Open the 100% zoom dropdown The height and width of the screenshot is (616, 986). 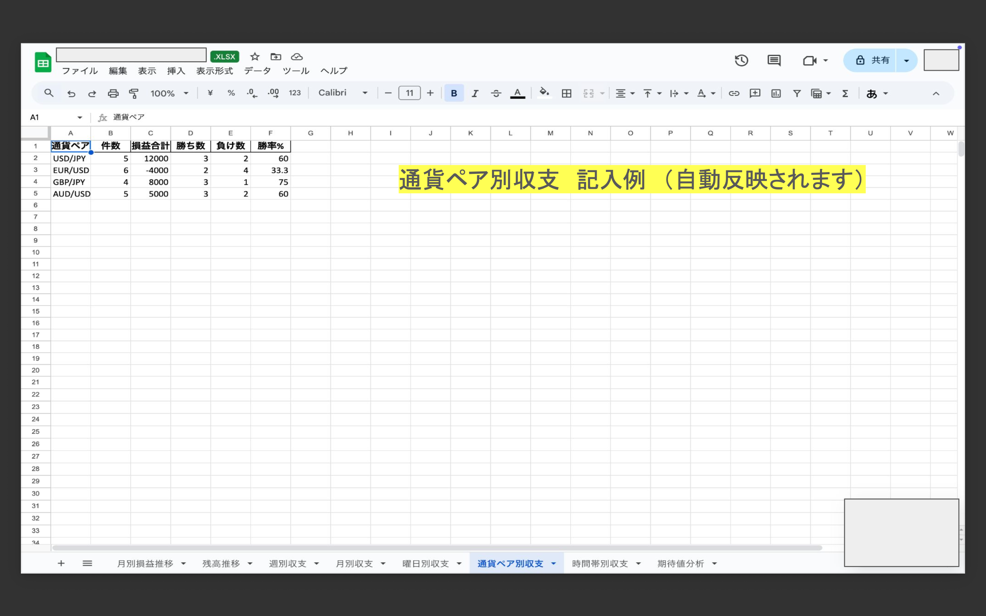tap(169, 93)
